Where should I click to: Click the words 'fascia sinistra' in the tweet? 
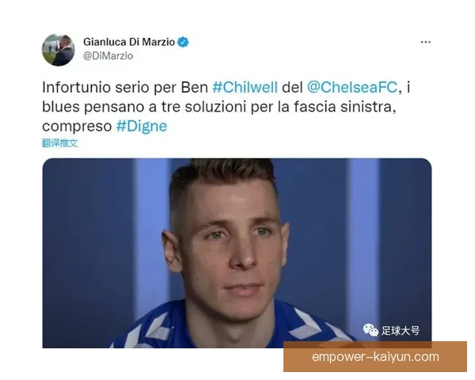coord(344,107)
